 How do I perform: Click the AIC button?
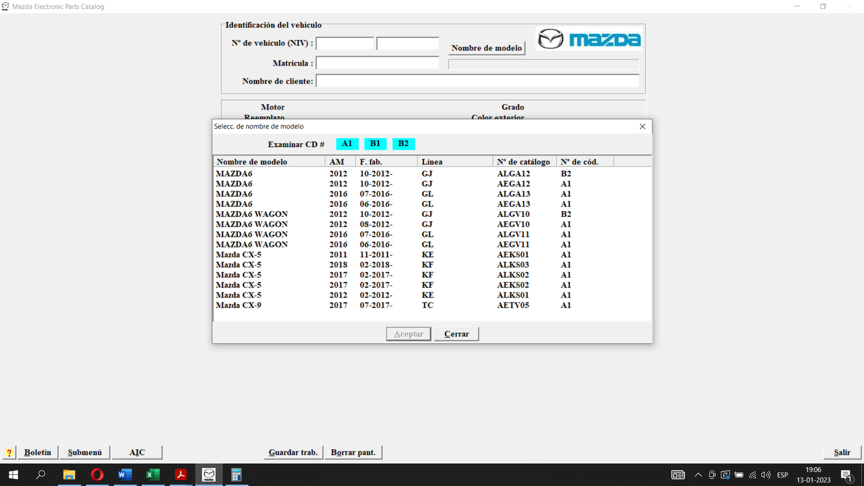138,453
